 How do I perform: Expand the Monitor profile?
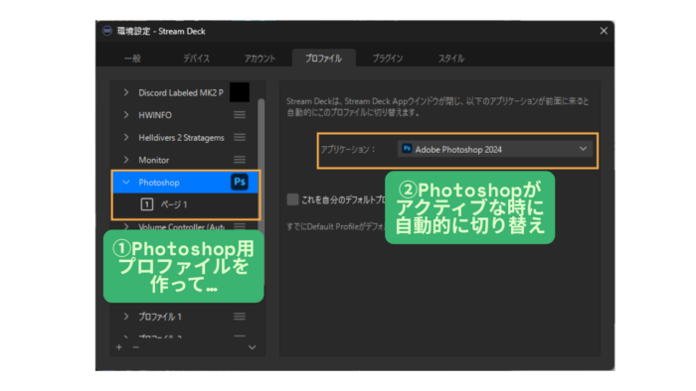pos(126,160)
